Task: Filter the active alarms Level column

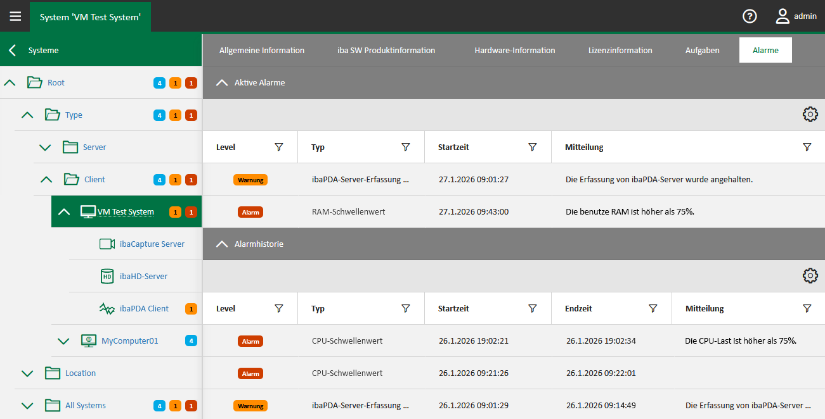Action: click(x=278, y=147)
